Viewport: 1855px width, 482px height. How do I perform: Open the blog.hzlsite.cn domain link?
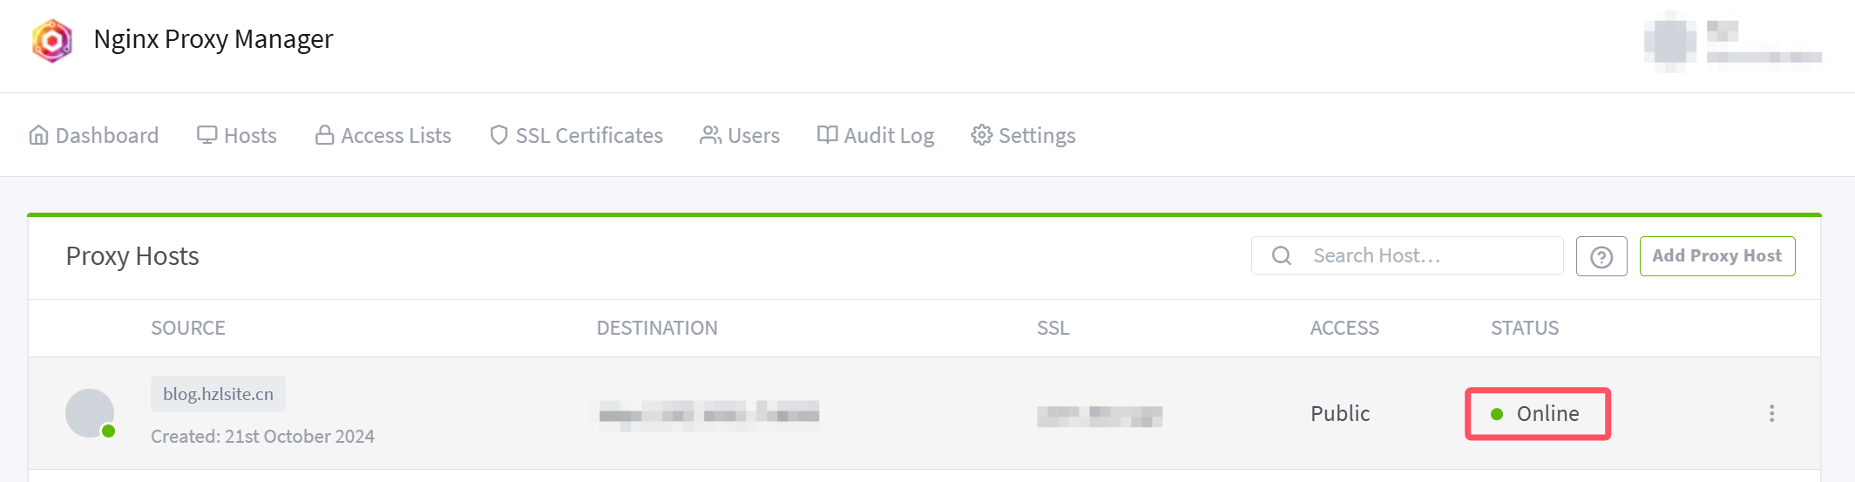click(x=218, y=394)
